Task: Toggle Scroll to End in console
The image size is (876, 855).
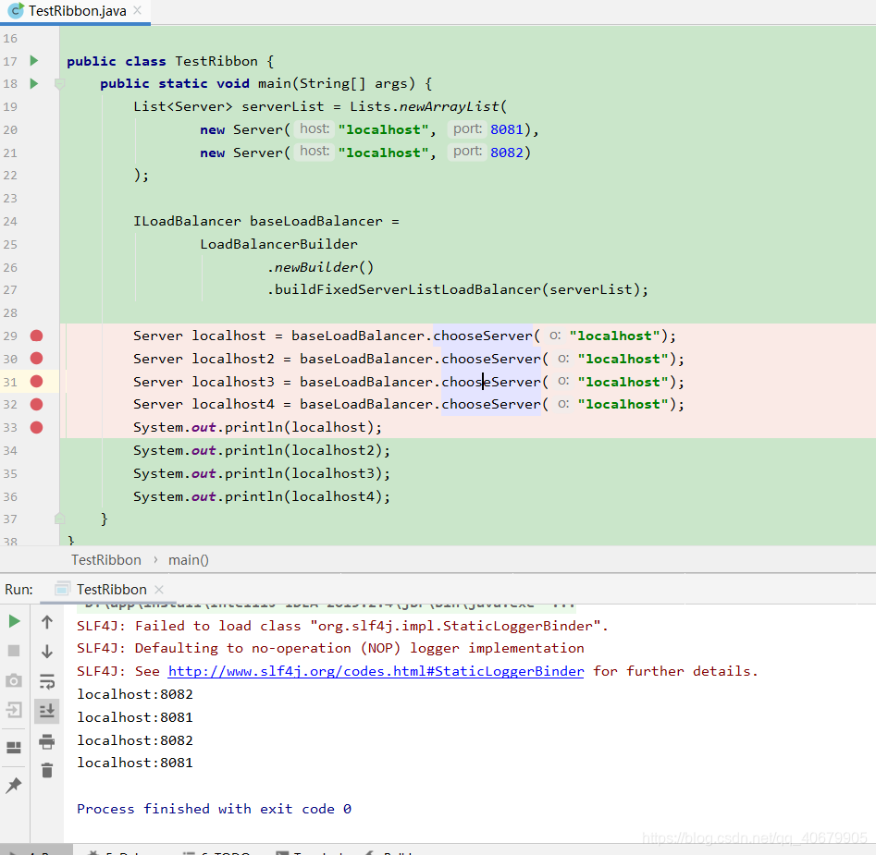Action: pos(47,711)
